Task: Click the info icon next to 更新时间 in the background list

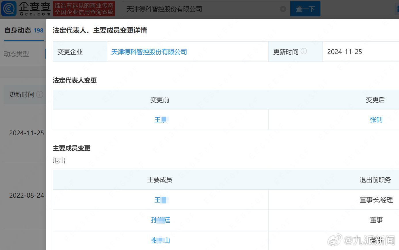Action: (40, 94)
